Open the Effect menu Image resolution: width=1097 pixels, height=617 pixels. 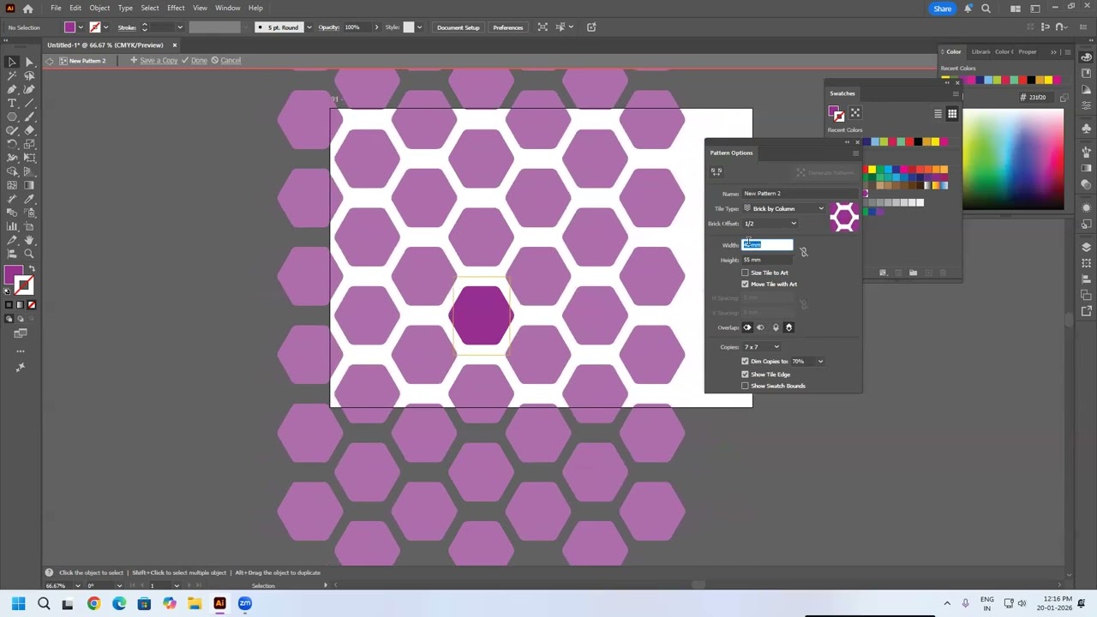tap(176, 9)
